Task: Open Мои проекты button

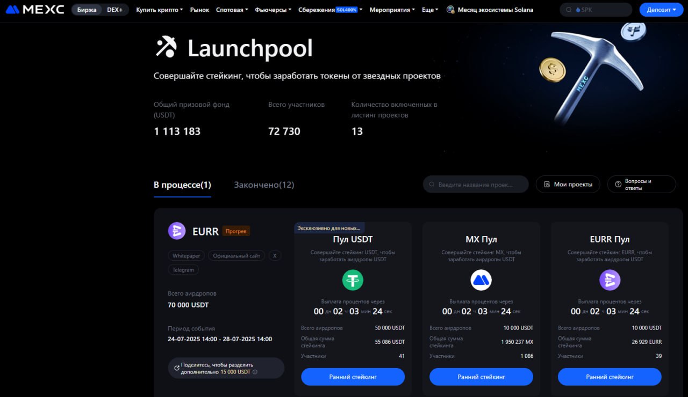Action: click(x=568, y=184)
